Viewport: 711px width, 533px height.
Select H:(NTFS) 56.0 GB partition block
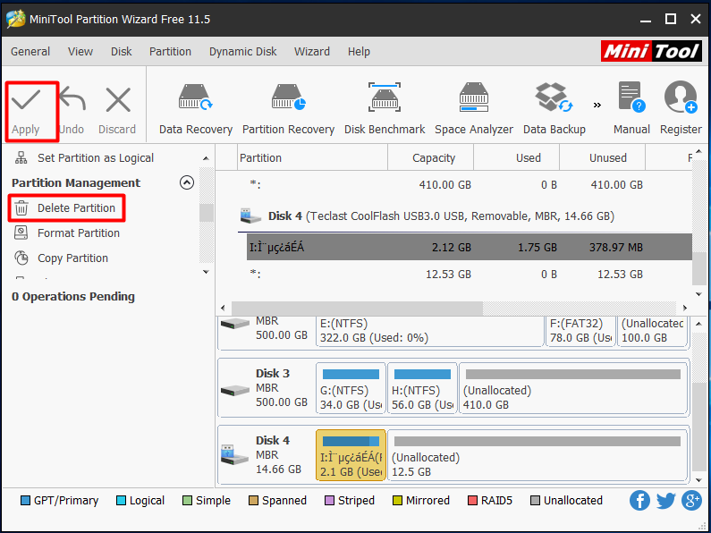(x=422, y=388)
